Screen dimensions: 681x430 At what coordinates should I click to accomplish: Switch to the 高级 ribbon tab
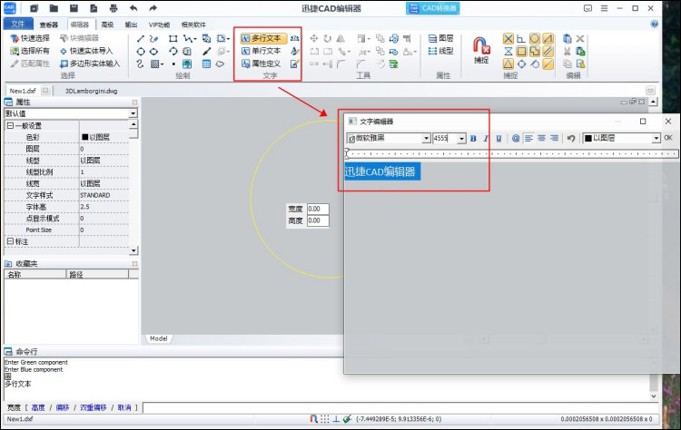point(107,24)
